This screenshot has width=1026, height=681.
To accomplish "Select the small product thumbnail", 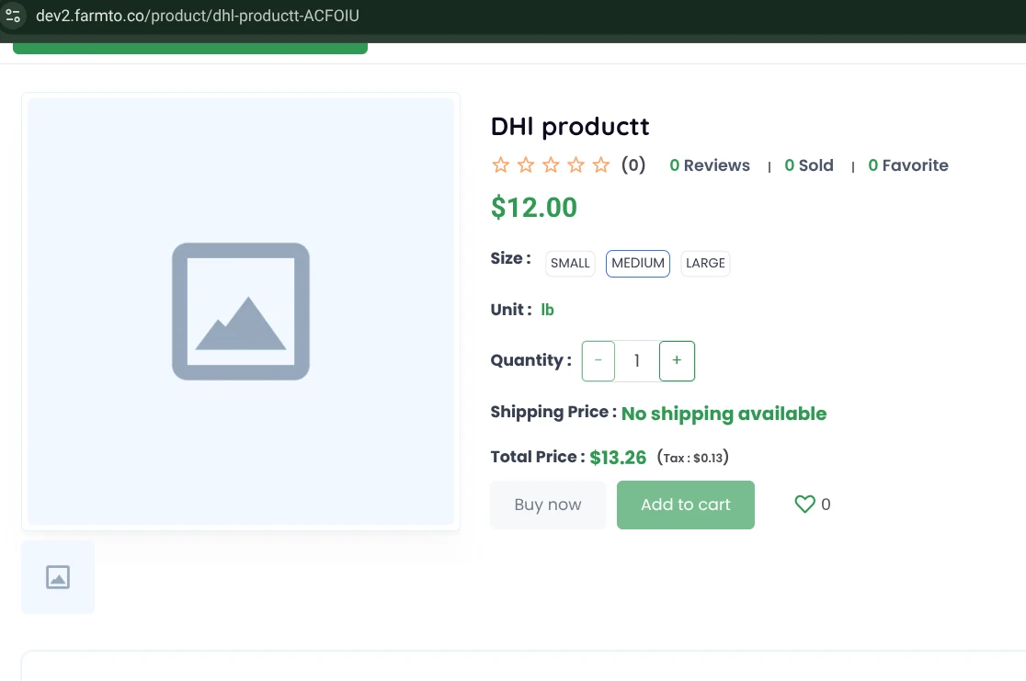I will coord(58,577).
